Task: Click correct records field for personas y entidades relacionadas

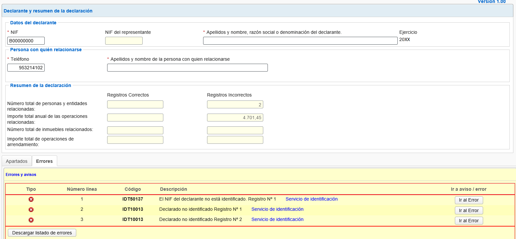Action: (135, 104)
